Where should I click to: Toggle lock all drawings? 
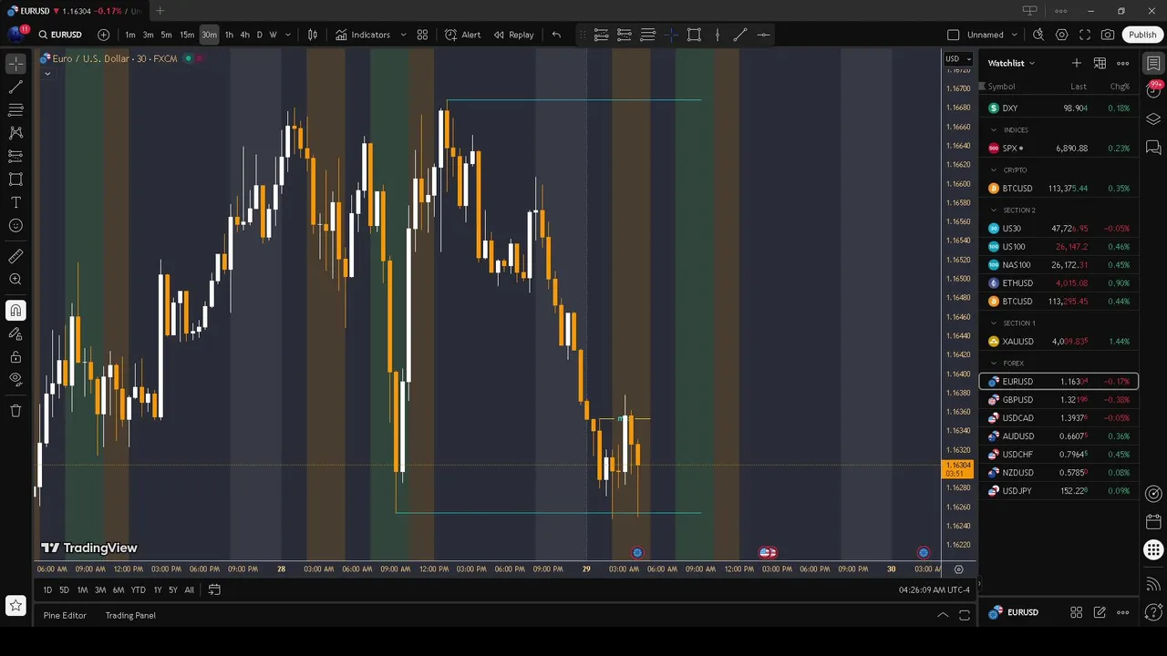pos(15,356)
